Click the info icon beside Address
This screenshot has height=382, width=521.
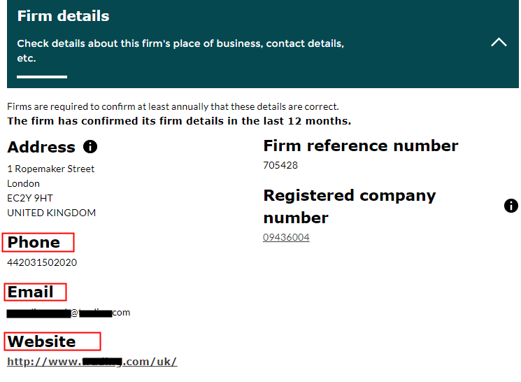tap(90, 147)
